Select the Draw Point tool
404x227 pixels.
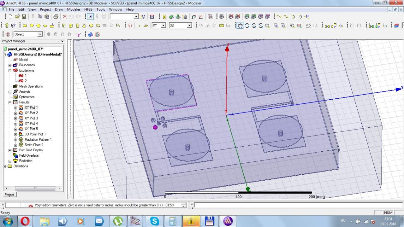139,26
